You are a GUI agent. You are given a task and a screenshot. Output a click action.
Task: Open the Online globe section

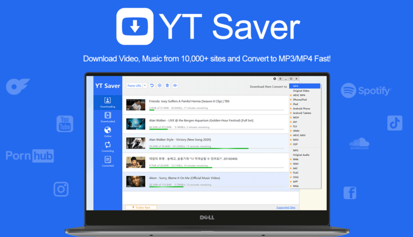(x=108, y=132)
